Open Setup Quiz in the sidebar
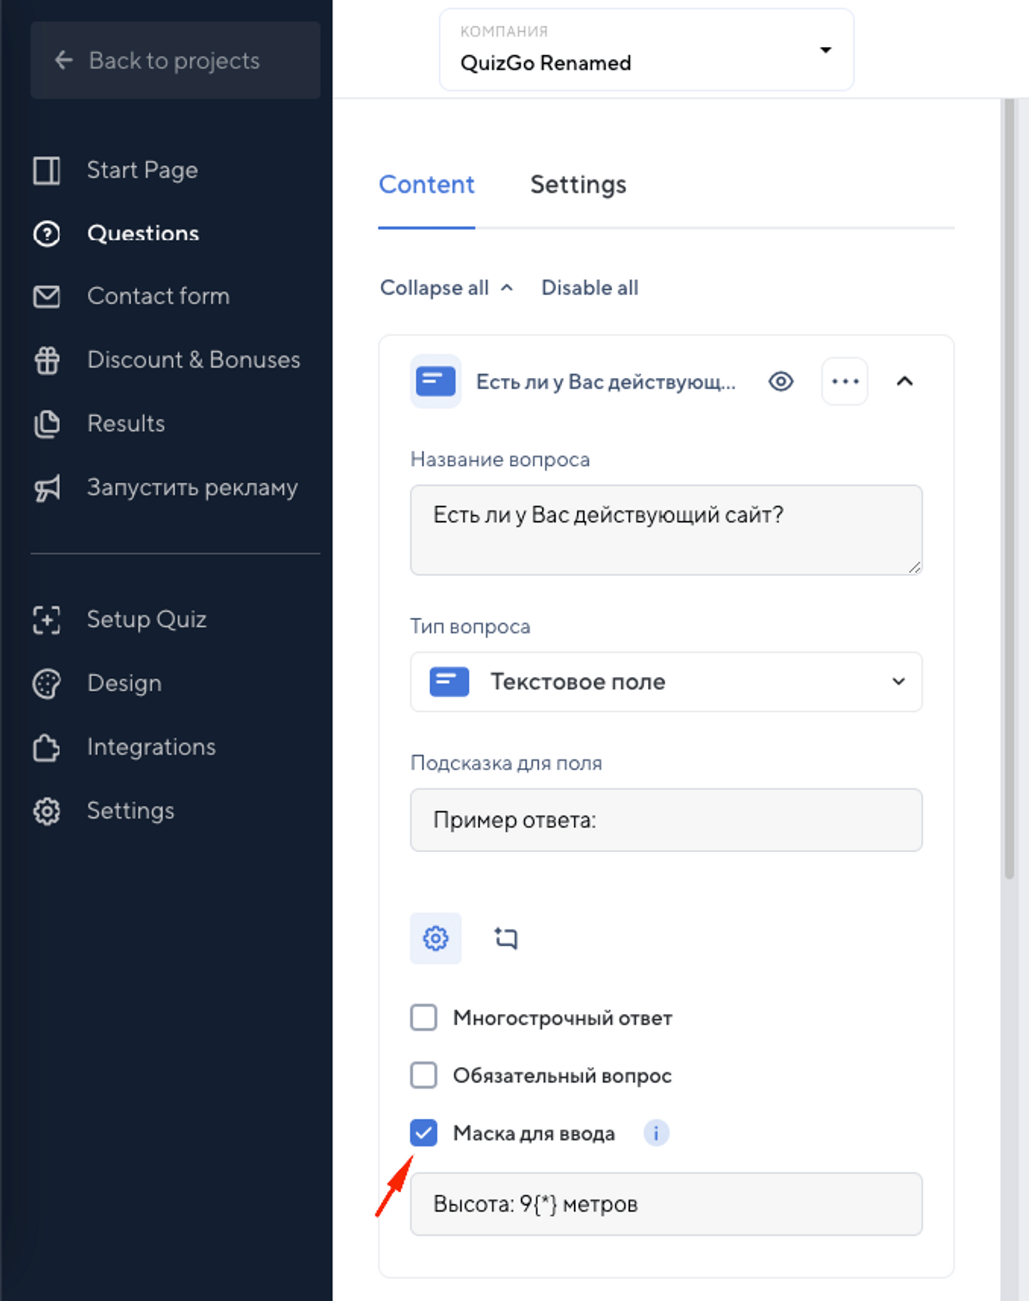The image size is (1029, 1301). pos(147,620)
